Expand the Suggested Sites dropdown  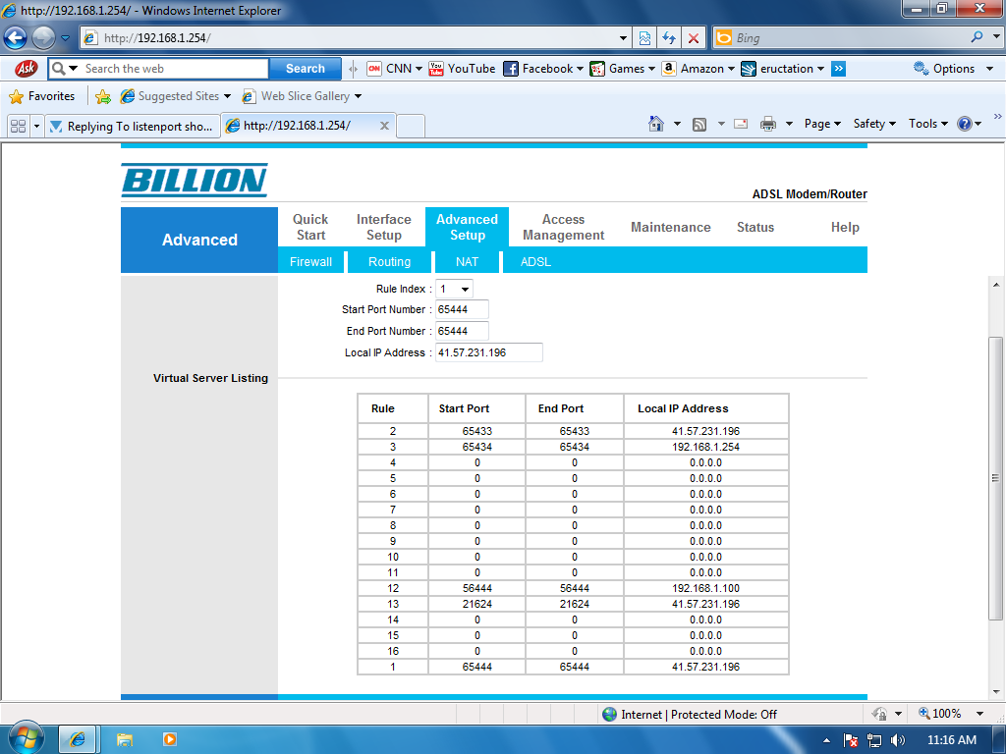(x=227, y=96)
